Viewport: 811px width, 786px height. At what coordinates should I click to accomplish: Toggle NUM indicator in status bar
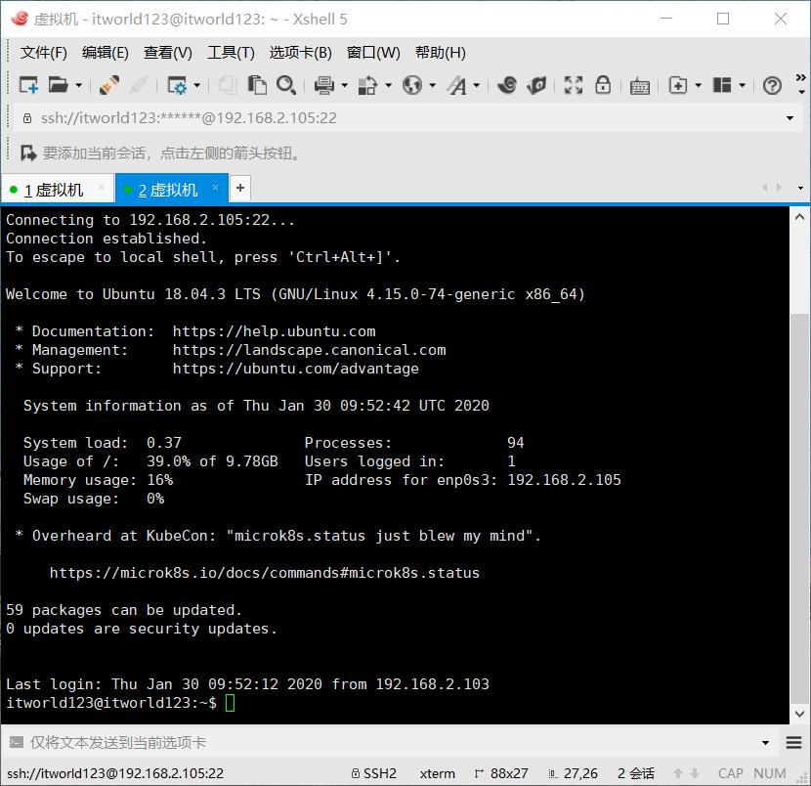(x=771, y=773)
